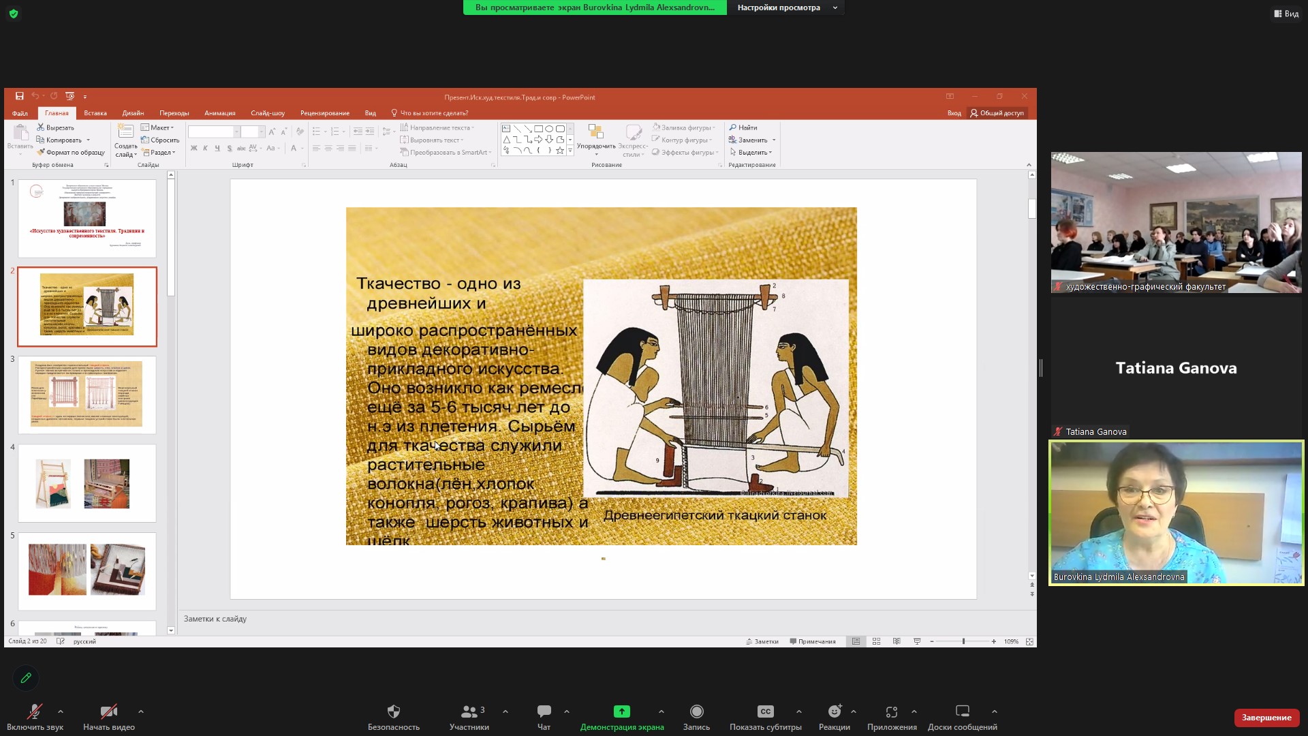This screenshot has width=1308, height=736.
Task: Open the Chat bubble icon
Action: click(544, 711)
